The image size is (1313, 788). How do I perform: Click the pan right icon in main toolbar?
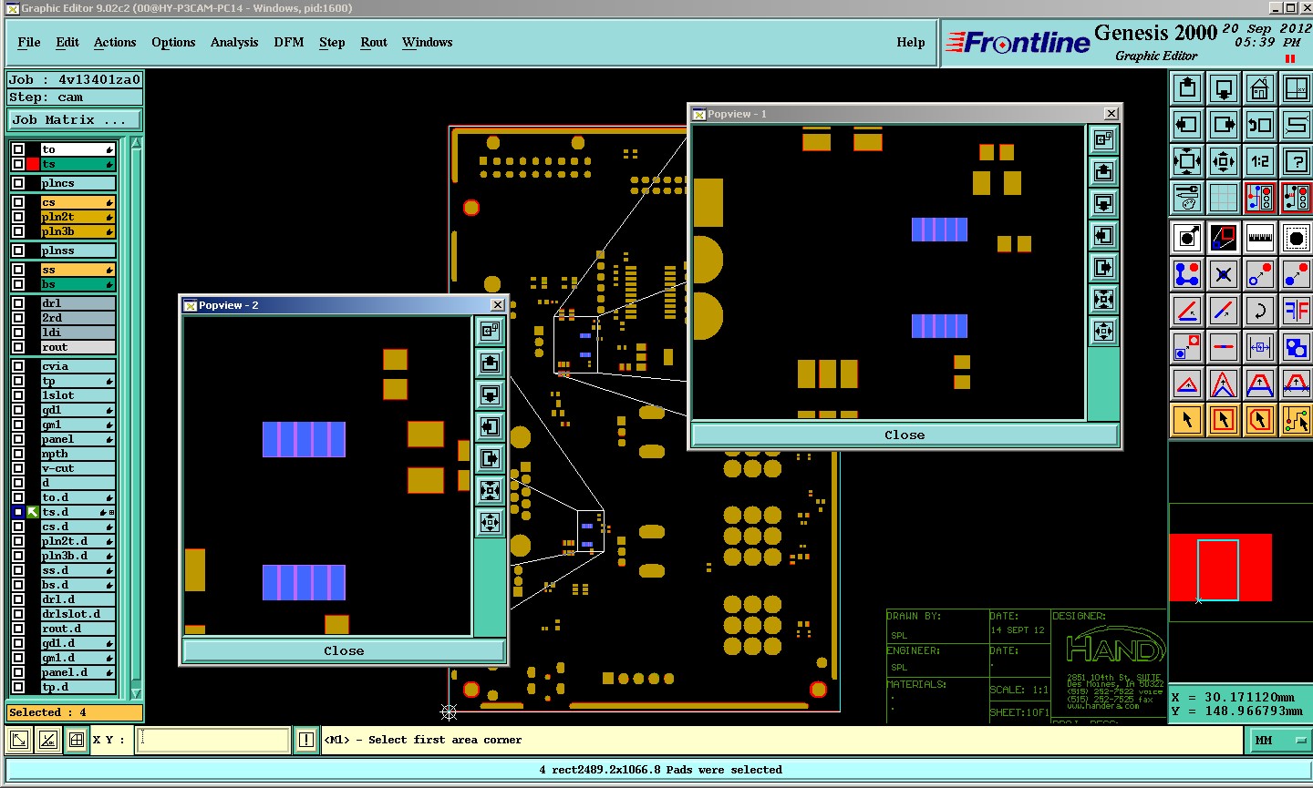click(1223, 125)
